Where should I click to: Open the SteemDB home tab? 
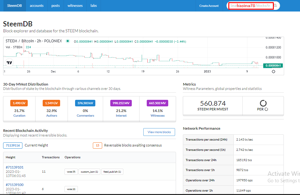15,6
